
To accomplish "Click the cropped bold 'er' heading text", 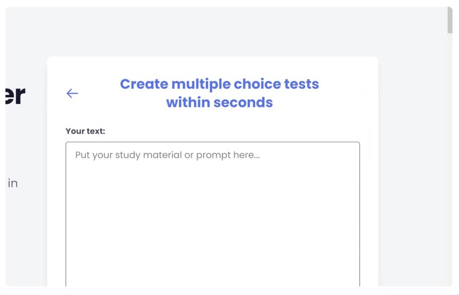I will (15, 95).
